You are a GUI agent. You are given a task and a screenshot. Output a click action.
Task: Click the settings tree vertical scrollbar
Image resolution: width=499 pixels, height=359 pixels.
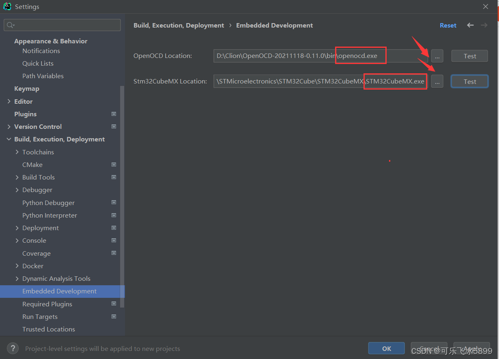[123, 197]
